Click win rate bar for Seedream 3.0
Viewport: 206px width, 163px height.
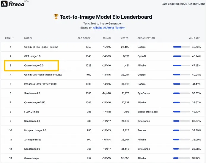(x=181, y=149)
